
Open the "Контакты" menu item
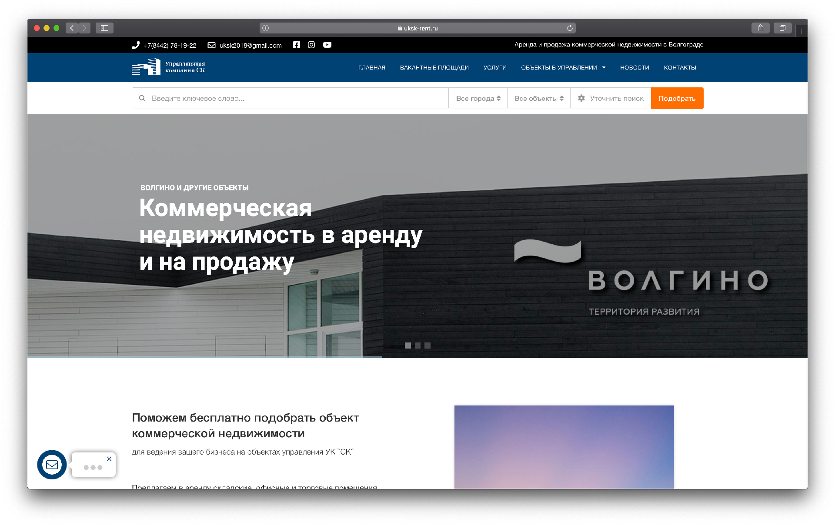680,68
